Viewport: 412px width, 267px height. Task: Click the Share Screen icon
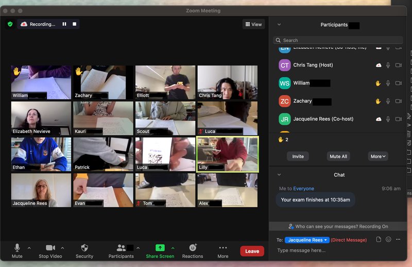(160, 248)
